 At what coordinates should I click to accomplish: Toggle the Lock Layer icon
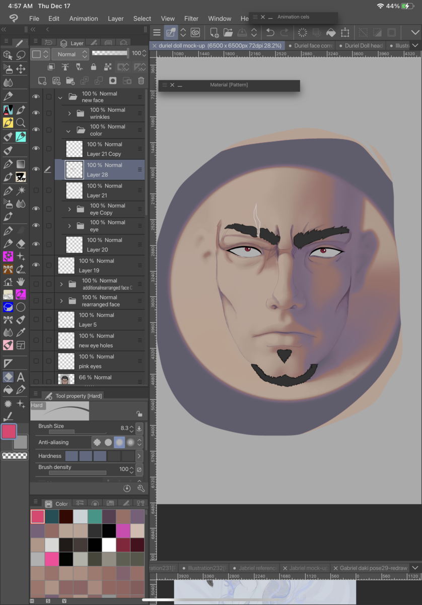[93, 67]
